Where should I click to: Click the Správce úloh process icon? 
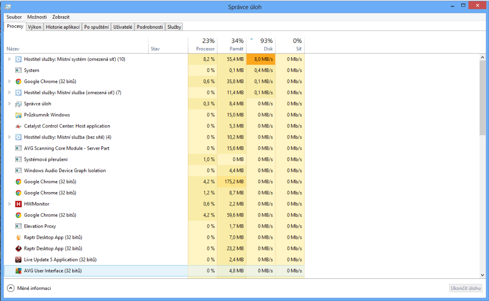[x=19, y=104]
